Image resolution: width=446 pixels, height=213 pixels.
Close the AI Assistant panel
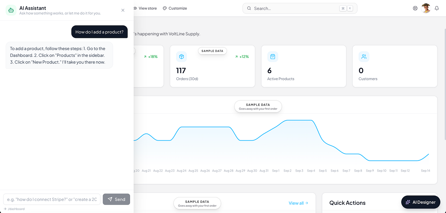click(123, 10)
